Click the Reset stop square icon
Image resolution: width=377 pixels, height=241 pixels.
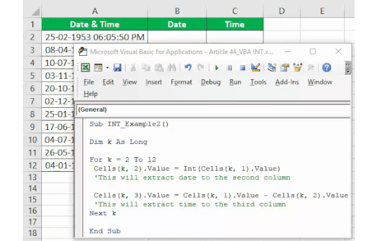242,68
